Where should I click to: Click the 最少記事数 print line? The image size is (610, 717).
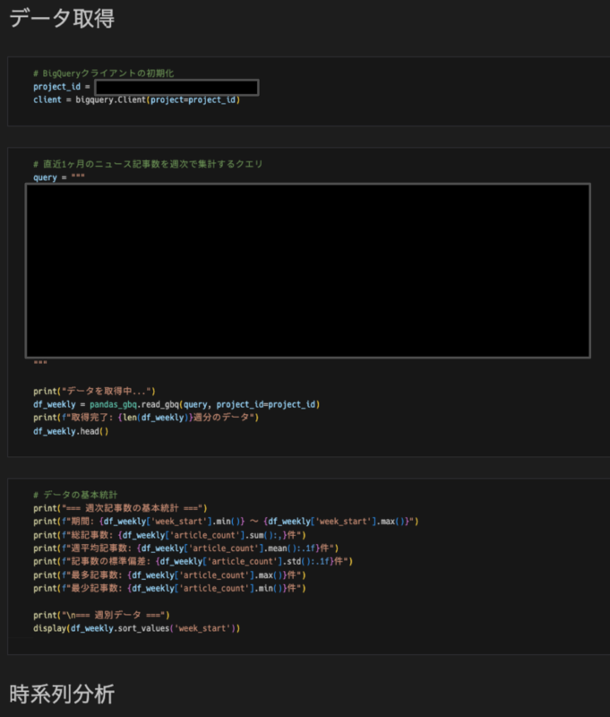tap(169, 589)
